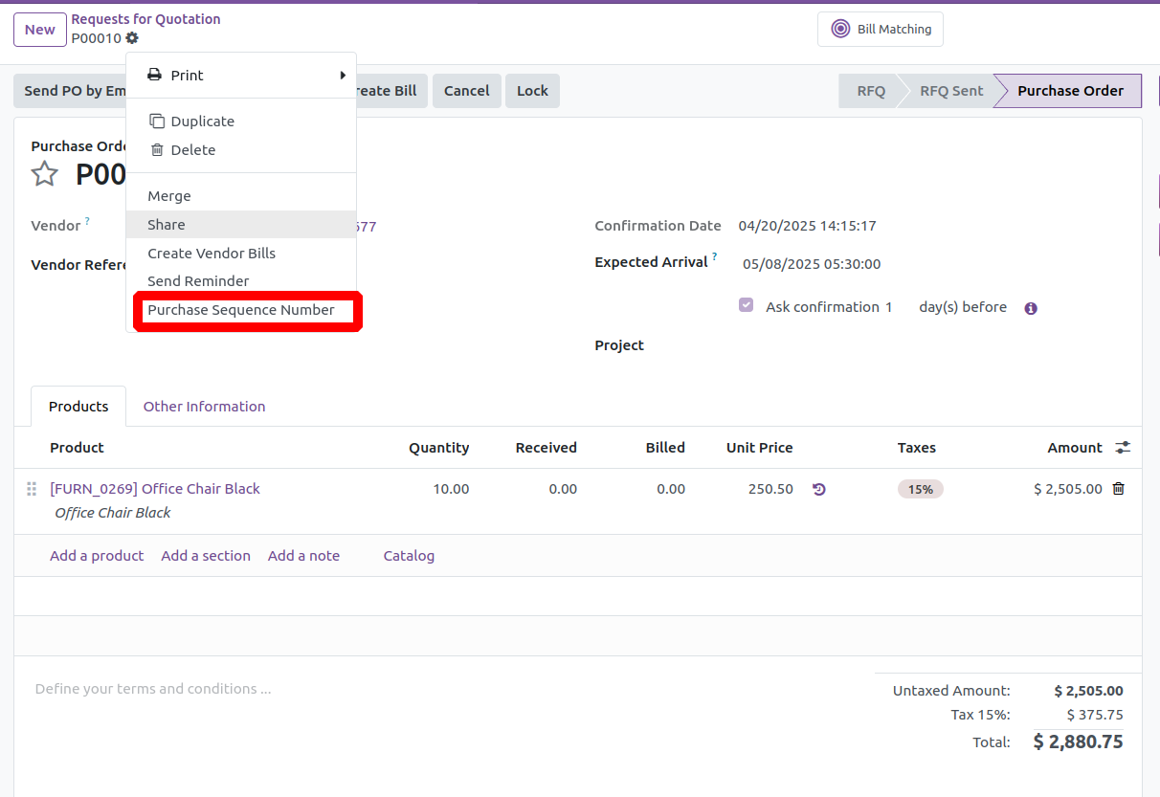1160x797 pixels.
Task: Click Add a note link
Action: point(303,556)
